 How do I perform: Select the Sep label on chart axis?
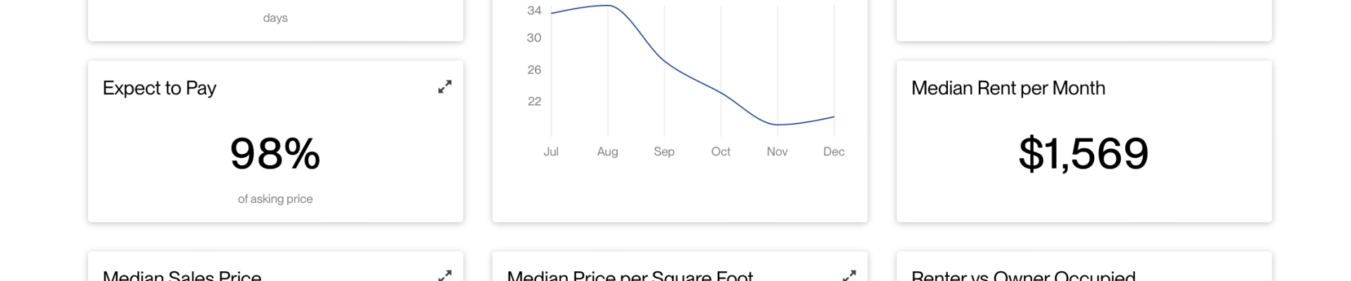[x=664, y=152]
